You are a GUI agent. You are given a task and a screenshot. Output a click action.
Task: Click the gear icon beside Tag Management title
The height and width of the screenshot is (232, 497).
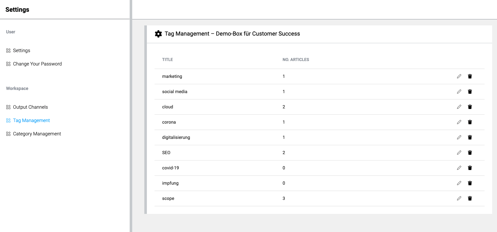(x=158, y=34)
